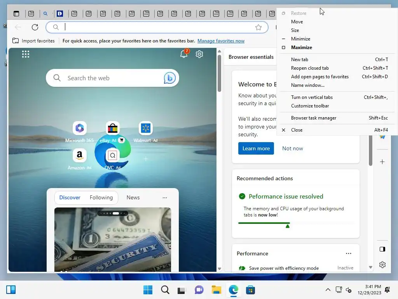Select the News feed tab

click(133, 197)
